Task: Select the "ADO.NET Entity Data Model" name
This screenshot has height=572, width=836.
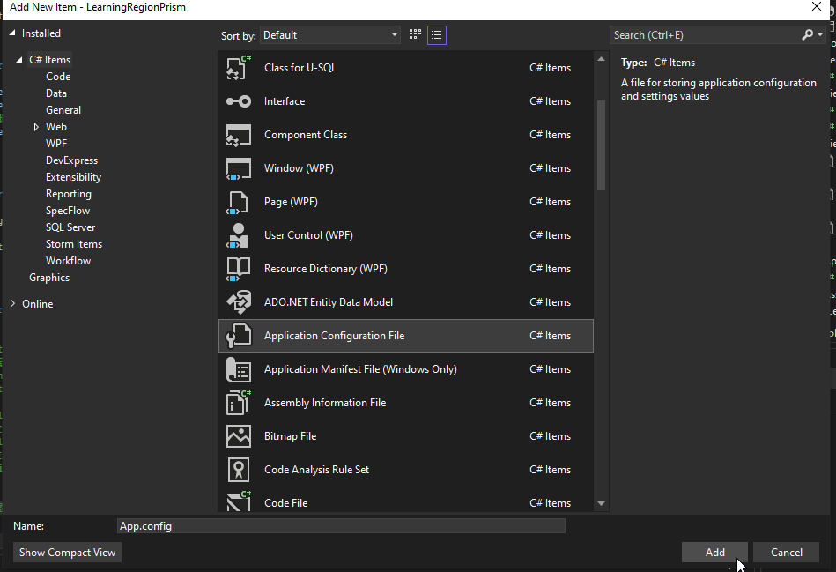Action: tap(329, 302)
